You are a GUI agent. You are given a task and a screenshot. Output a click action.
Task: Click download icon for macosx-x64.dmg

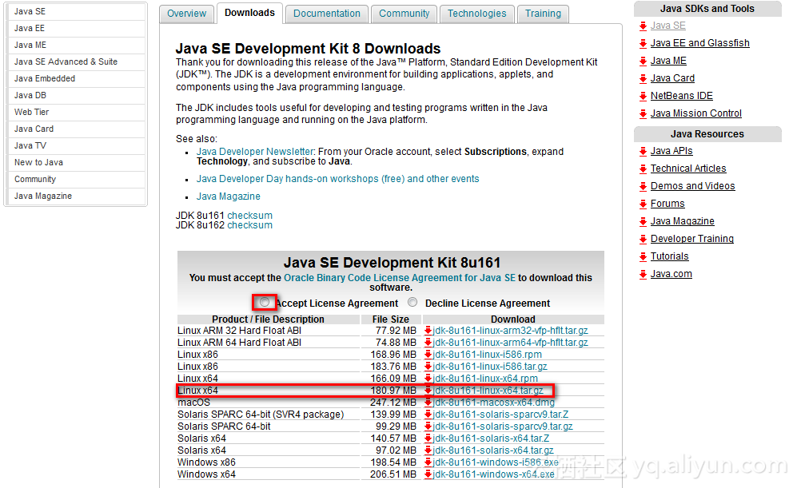tap(428, 403)
